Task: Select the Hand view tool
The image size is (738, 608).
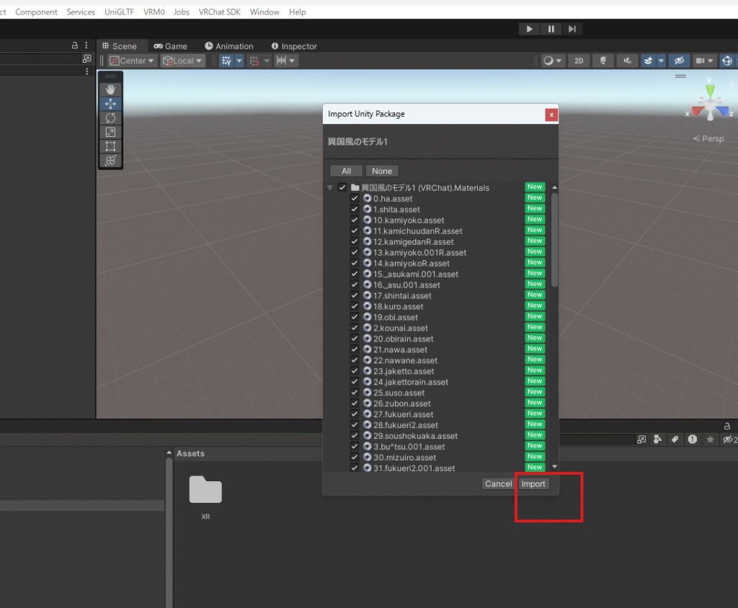Action: 110,89
